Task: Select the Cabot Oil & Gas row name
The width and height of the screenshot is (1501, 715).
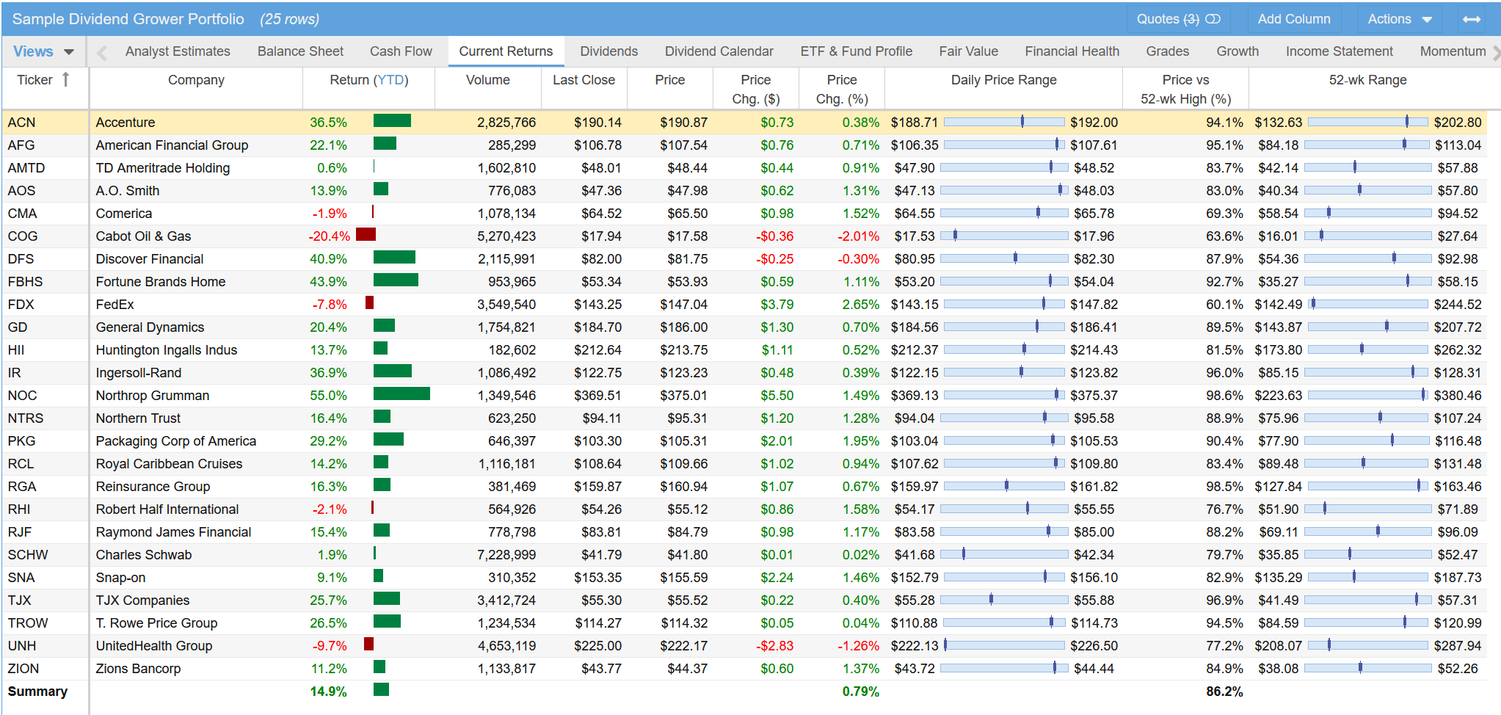Action: click(x=143, y=236)
